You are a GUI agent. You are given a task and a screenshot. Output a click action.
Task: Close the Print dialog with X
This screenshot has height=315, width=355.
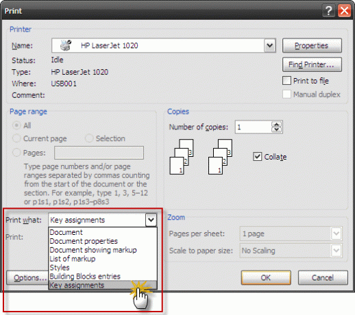(345, 10)
